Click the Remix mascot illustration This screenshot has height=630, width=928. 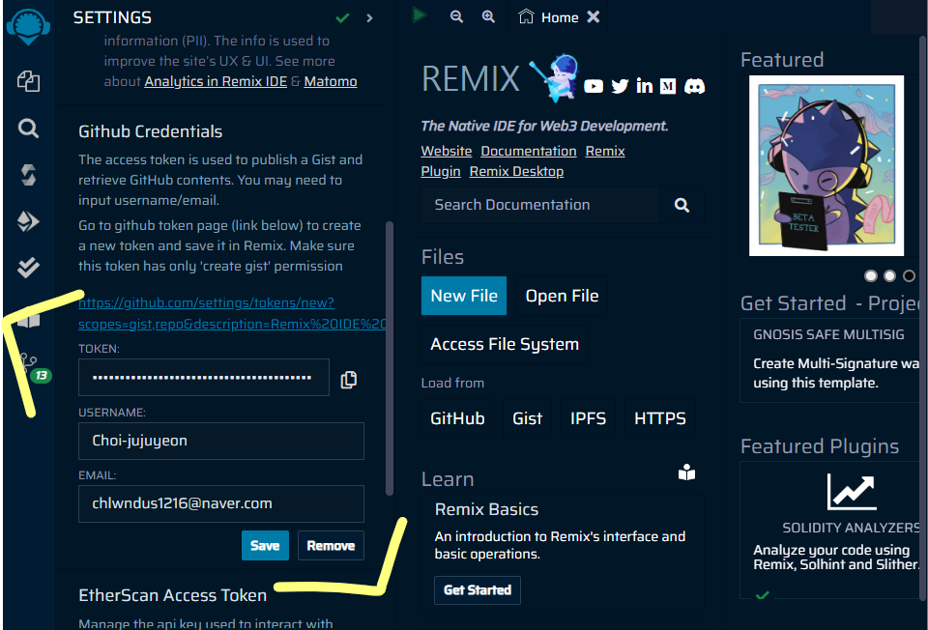point(555,77)
